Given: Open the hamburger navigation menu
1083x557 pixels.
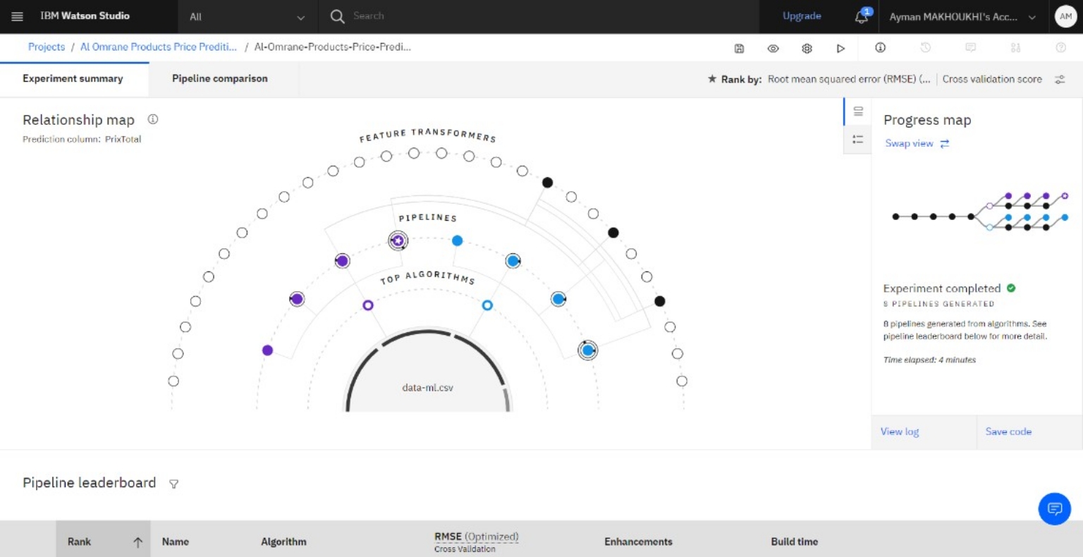Looking at the screenshot, I should (x=18, y=16).
